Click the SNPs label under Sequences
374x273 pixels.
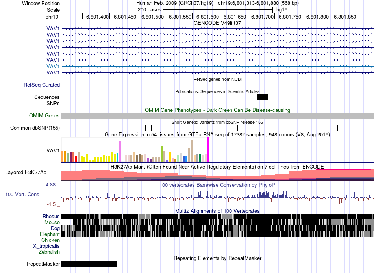53,103
